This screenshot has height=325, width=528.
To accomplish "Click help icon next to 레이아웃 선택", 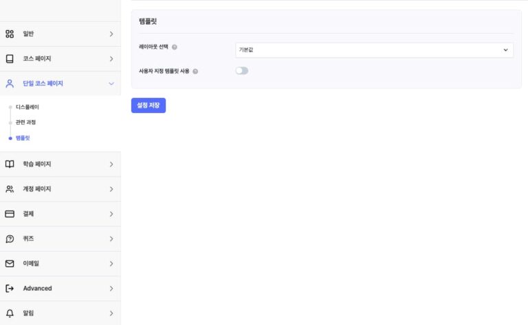I will tap(175, 47).
